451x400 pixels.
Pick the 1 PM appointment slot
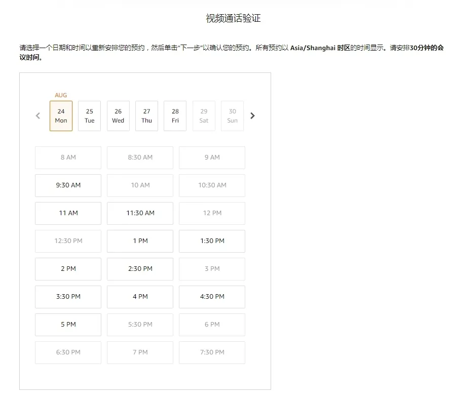pyautogui.click(x=140, y=241)
